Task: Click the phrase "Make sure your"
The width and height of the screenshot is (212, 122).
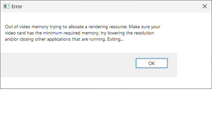Action: tap(145, 27)
